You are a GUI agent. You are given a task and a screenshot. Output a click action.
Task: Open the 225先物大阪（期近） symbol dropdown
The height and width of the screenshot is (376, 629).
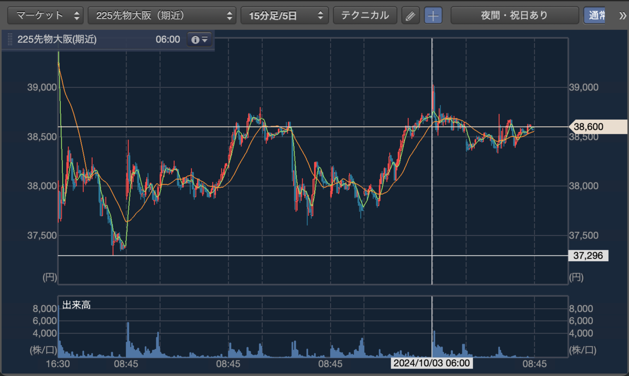tap(162, 15)
